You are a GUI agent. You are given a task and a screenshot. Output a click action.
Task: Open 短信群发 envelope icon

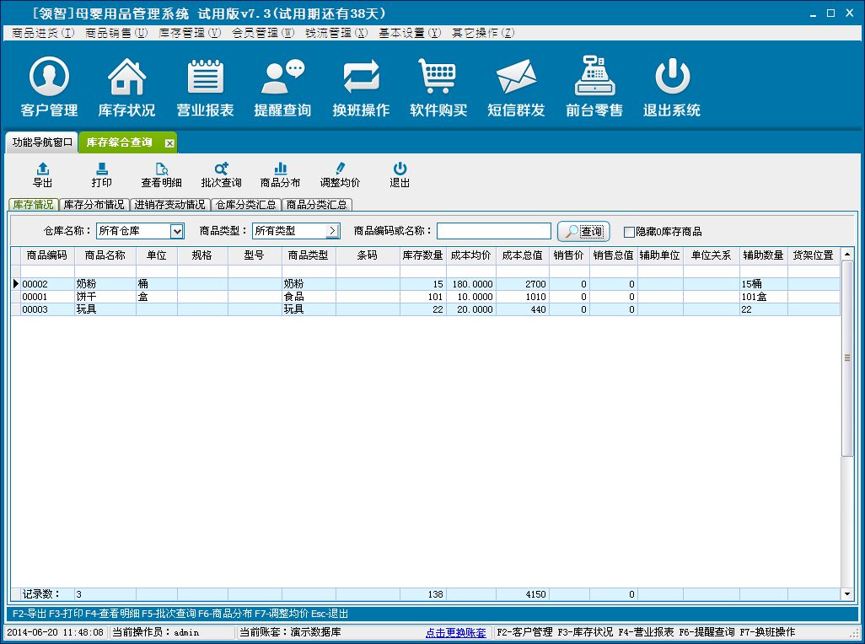coord(516,78)
